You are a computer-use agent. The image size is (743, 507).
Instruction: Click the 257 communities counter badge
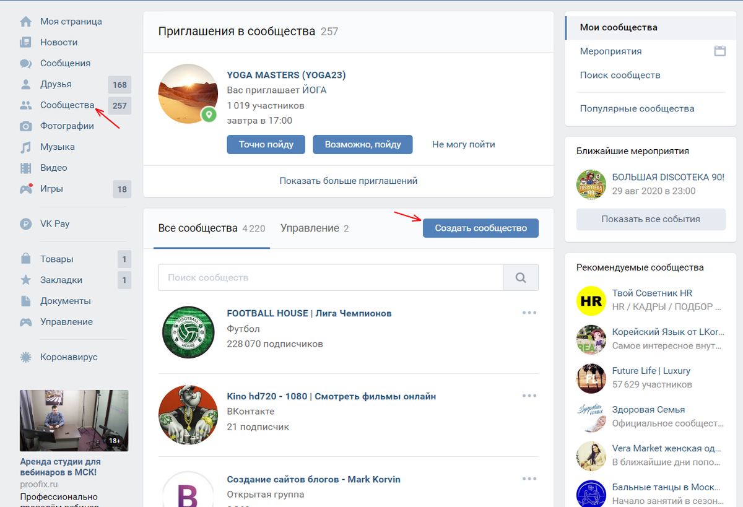(x=119, y=106)
